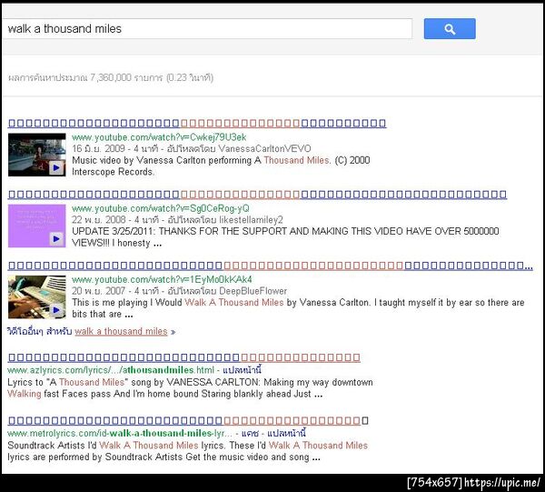The height and width of the screenshot is (492, 545).
Task: Click the date line '22 พ.ย. 2008 - 4 นาที'
Action: tap(115, 220)
